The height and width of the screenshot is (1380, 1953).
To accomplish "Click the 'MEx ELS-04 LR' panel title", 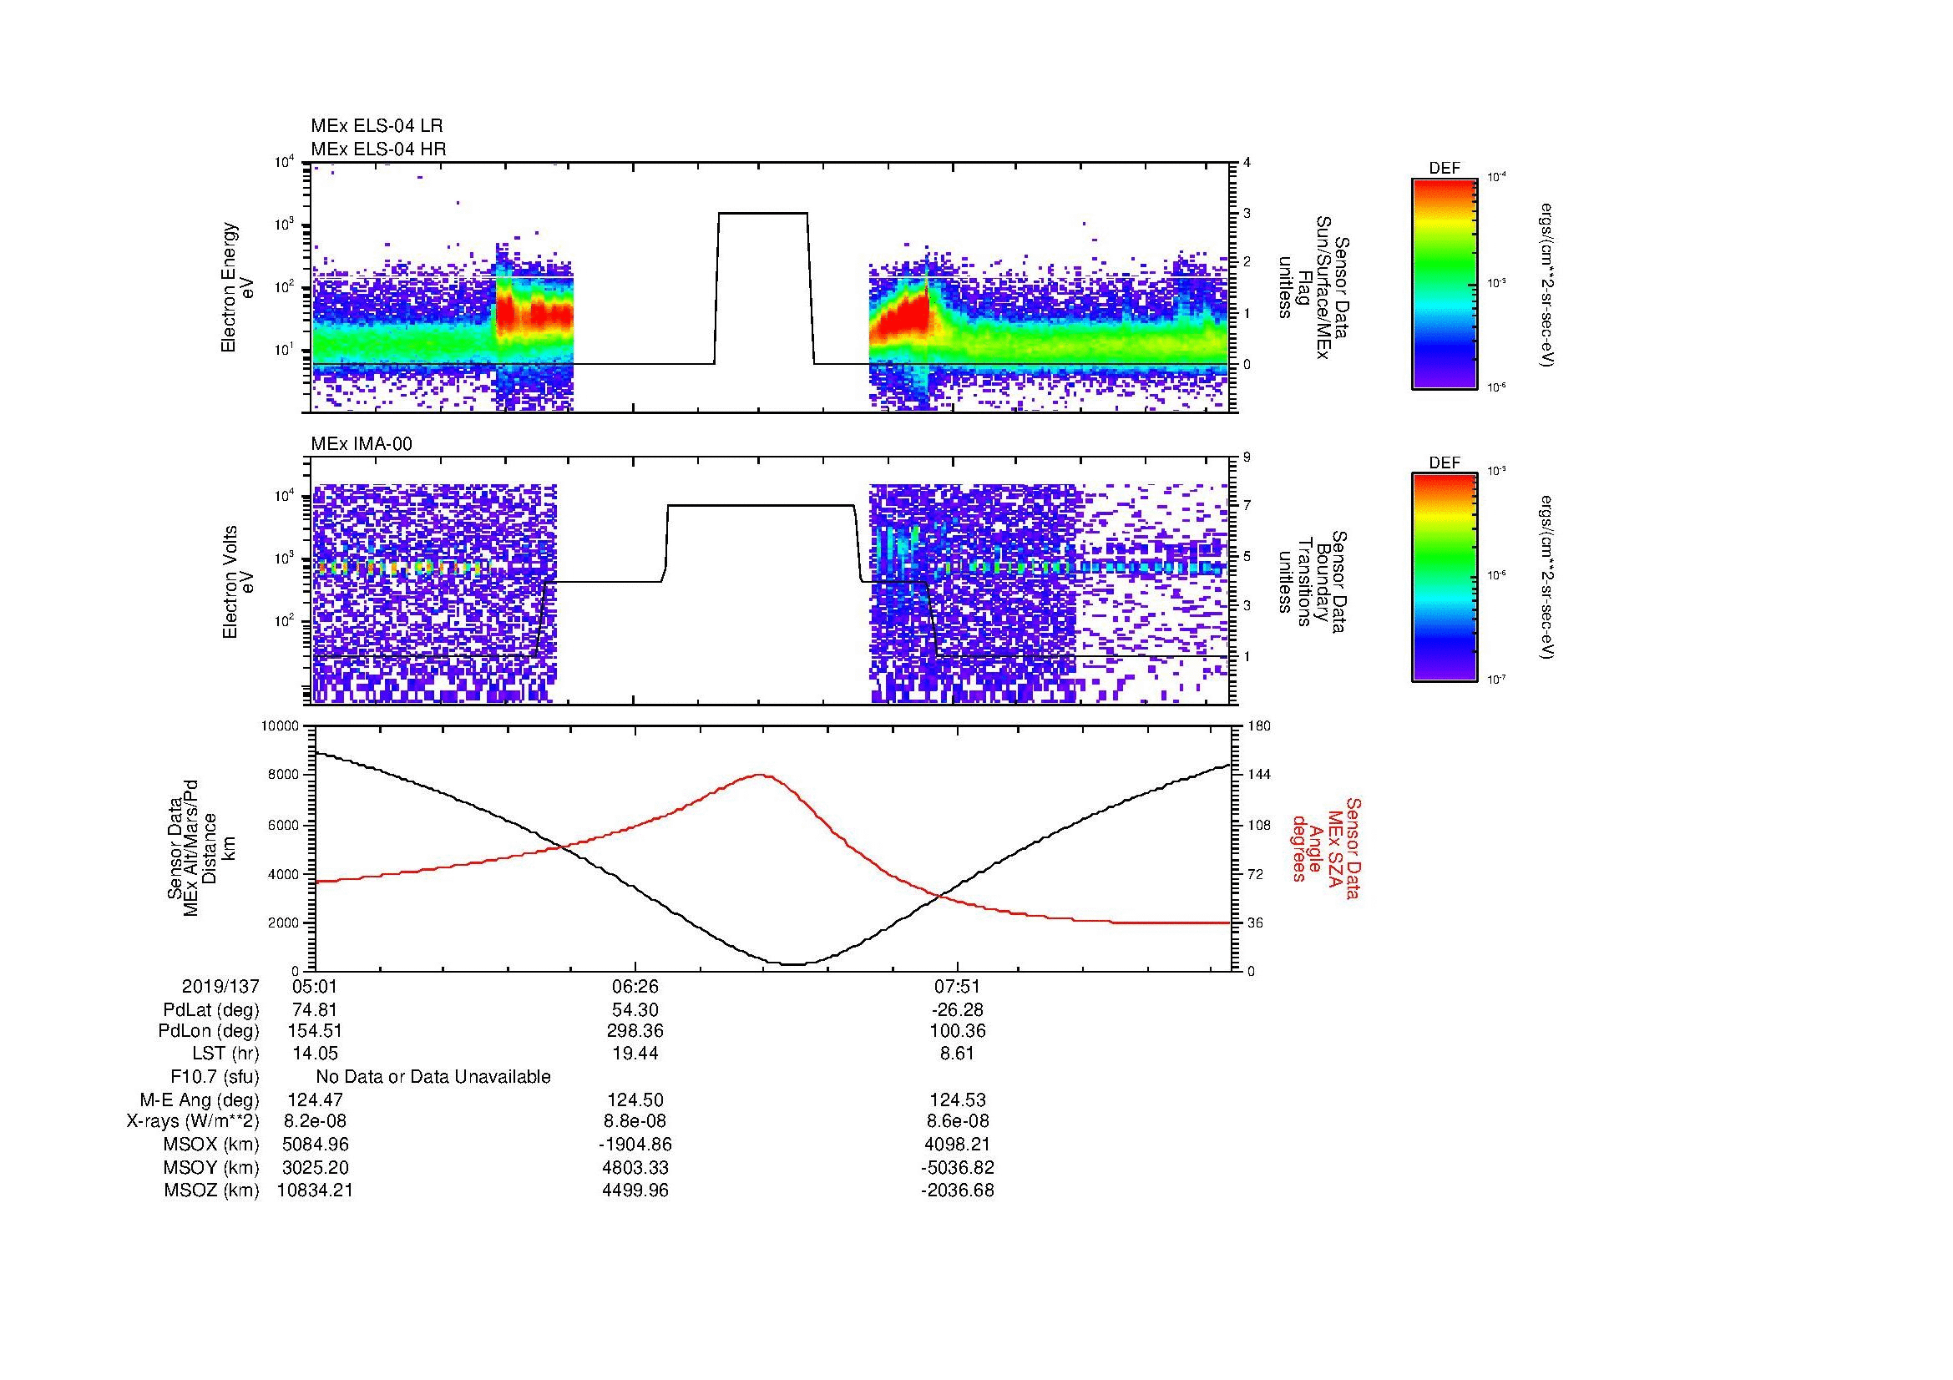I will point(377,126).
